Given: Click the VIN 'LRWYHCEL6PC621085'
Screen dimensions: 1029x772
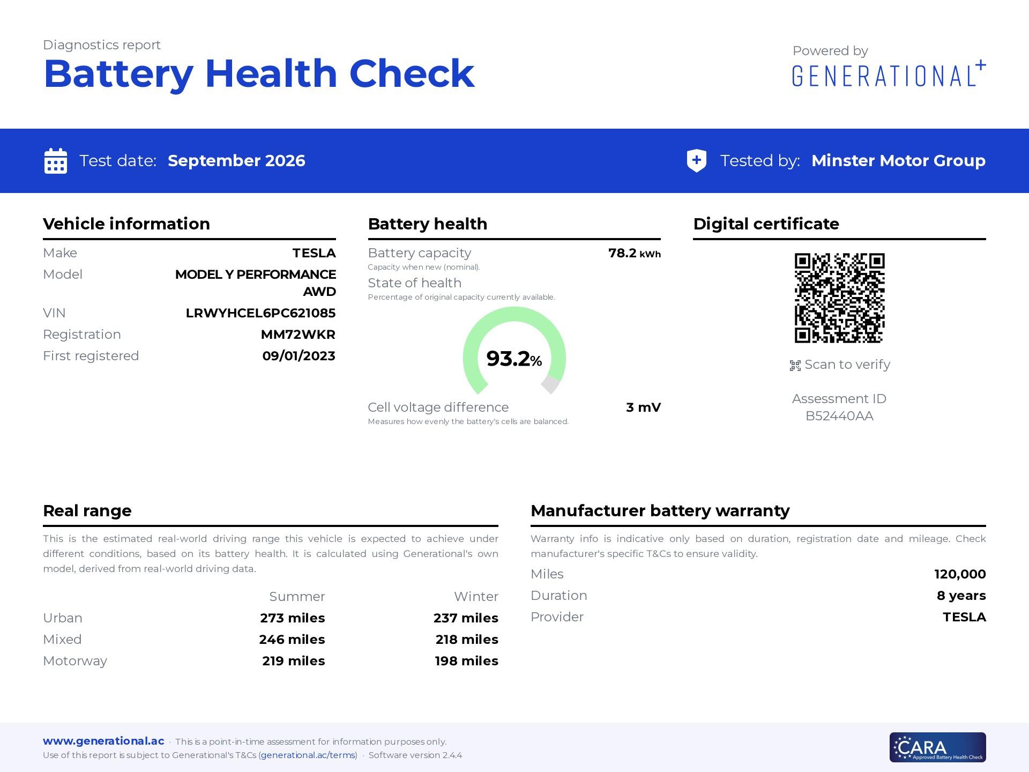Looking at the screenshot, I should (x=260, y=313).
